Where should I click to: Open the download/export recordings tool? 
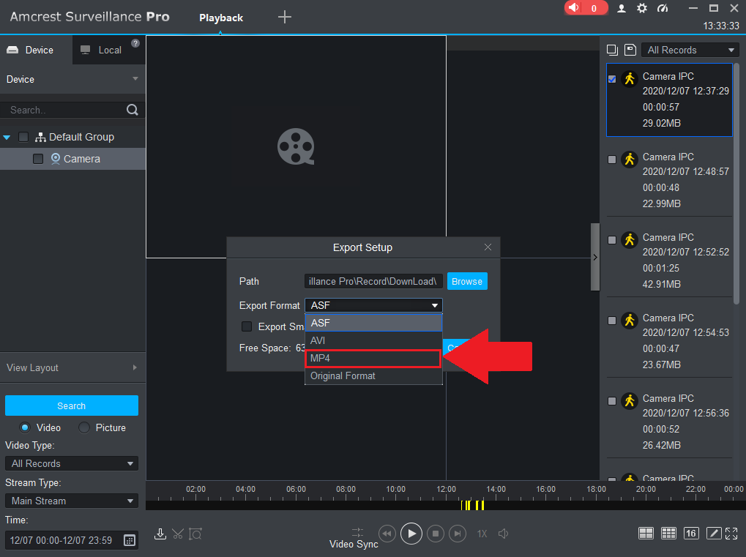pos(160,534)
